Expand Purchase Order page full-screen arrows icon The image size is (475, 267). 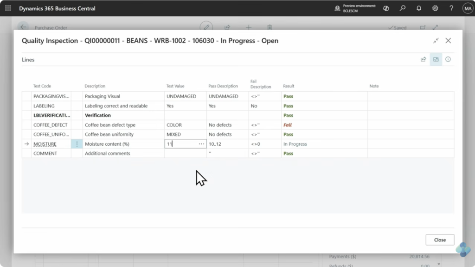coord(435,27)
